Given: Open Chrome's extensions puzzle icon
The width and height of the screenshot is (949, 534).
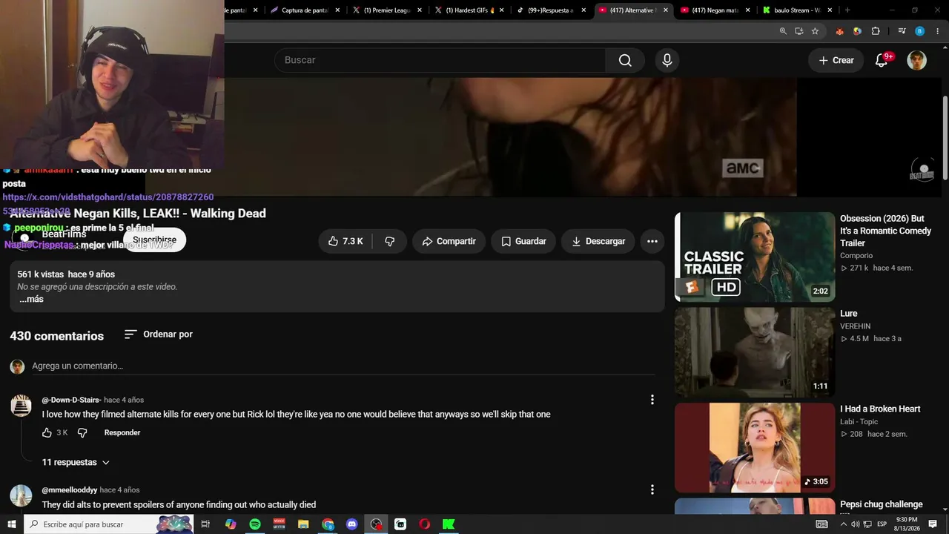Looking at the screenshot, I should [876, 31].
